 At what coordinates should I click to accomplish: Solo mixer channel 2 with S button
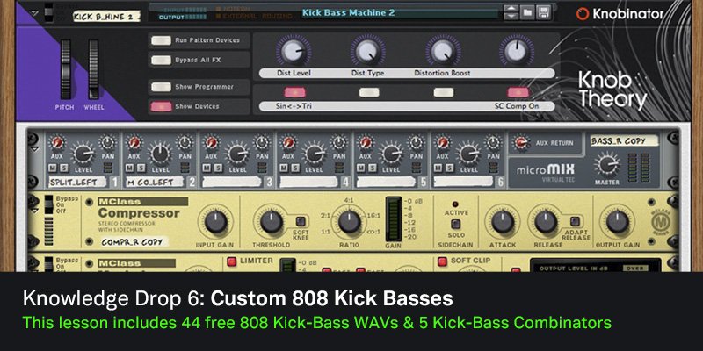141,168
